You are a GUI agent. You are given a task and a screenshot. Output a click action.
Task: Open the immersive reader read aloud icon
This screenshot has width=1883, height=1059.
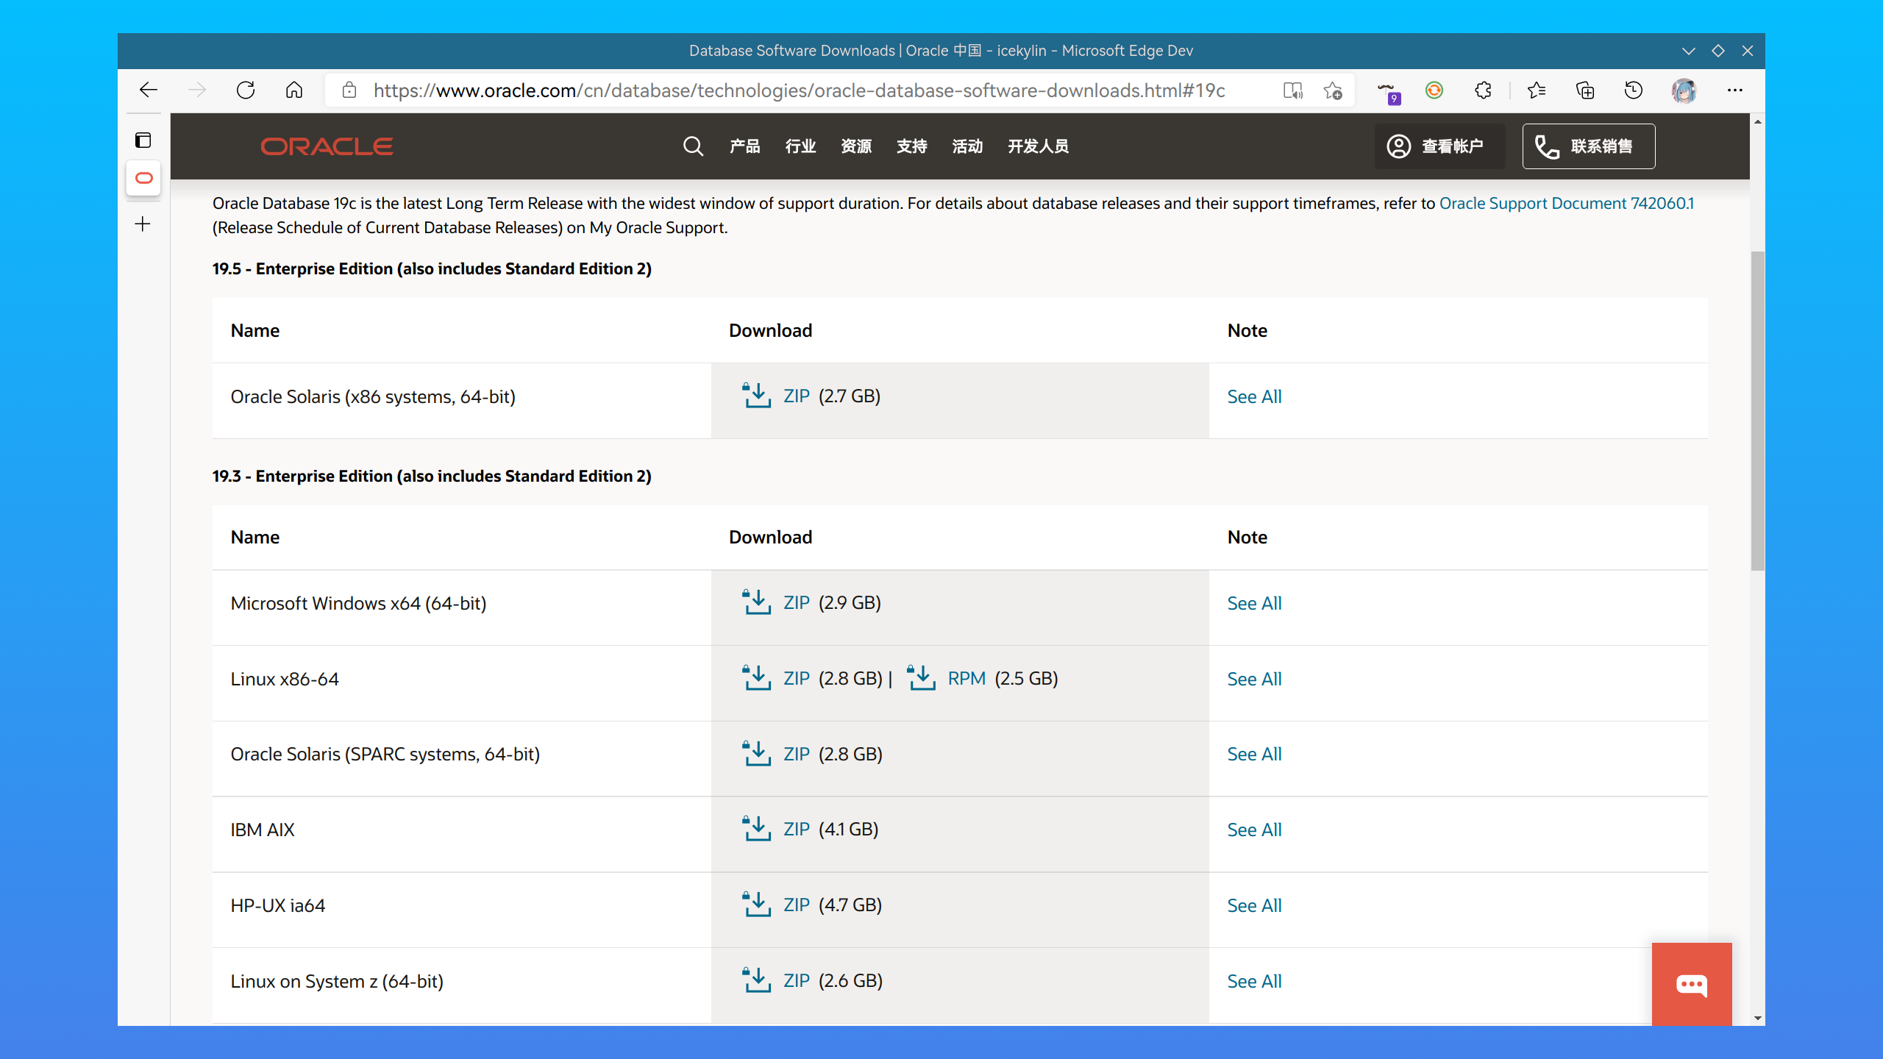click(x=1292, y=90)
